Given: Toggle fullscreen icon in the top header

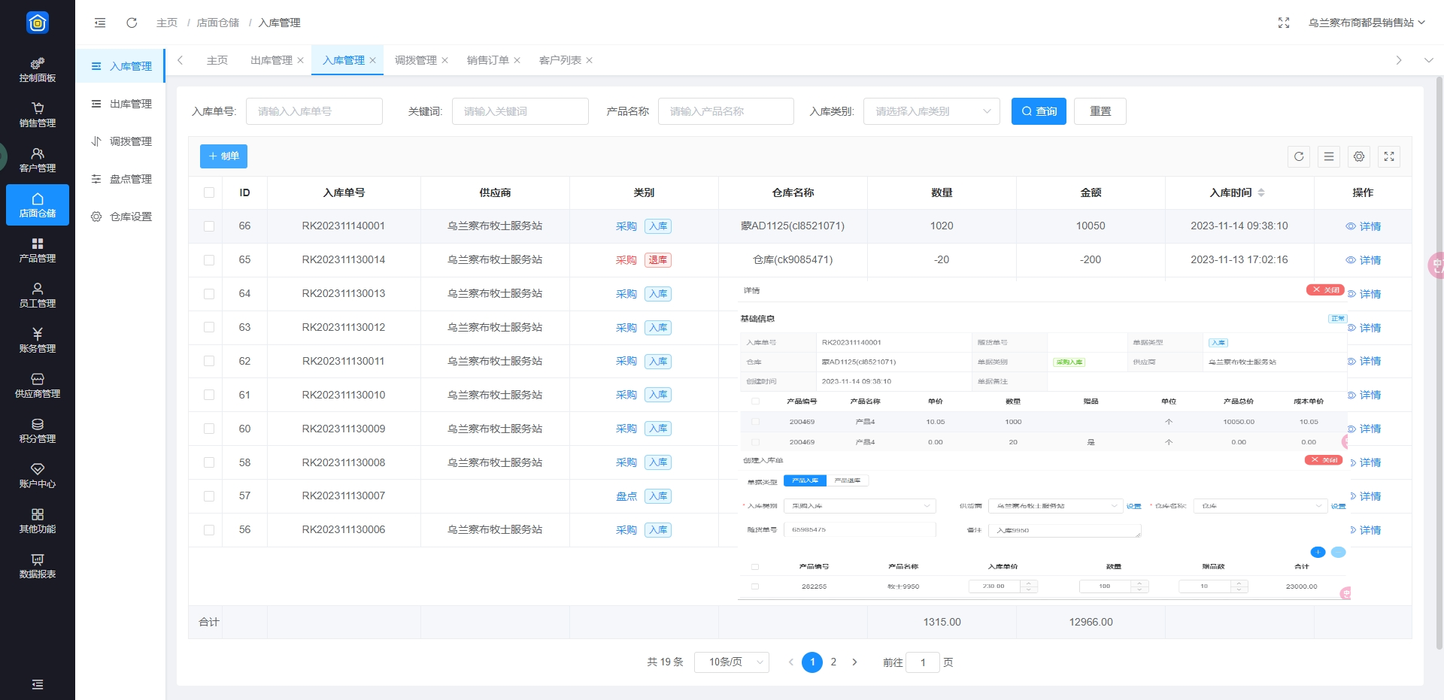Looking at the screenshot, I should (1284, 23).
